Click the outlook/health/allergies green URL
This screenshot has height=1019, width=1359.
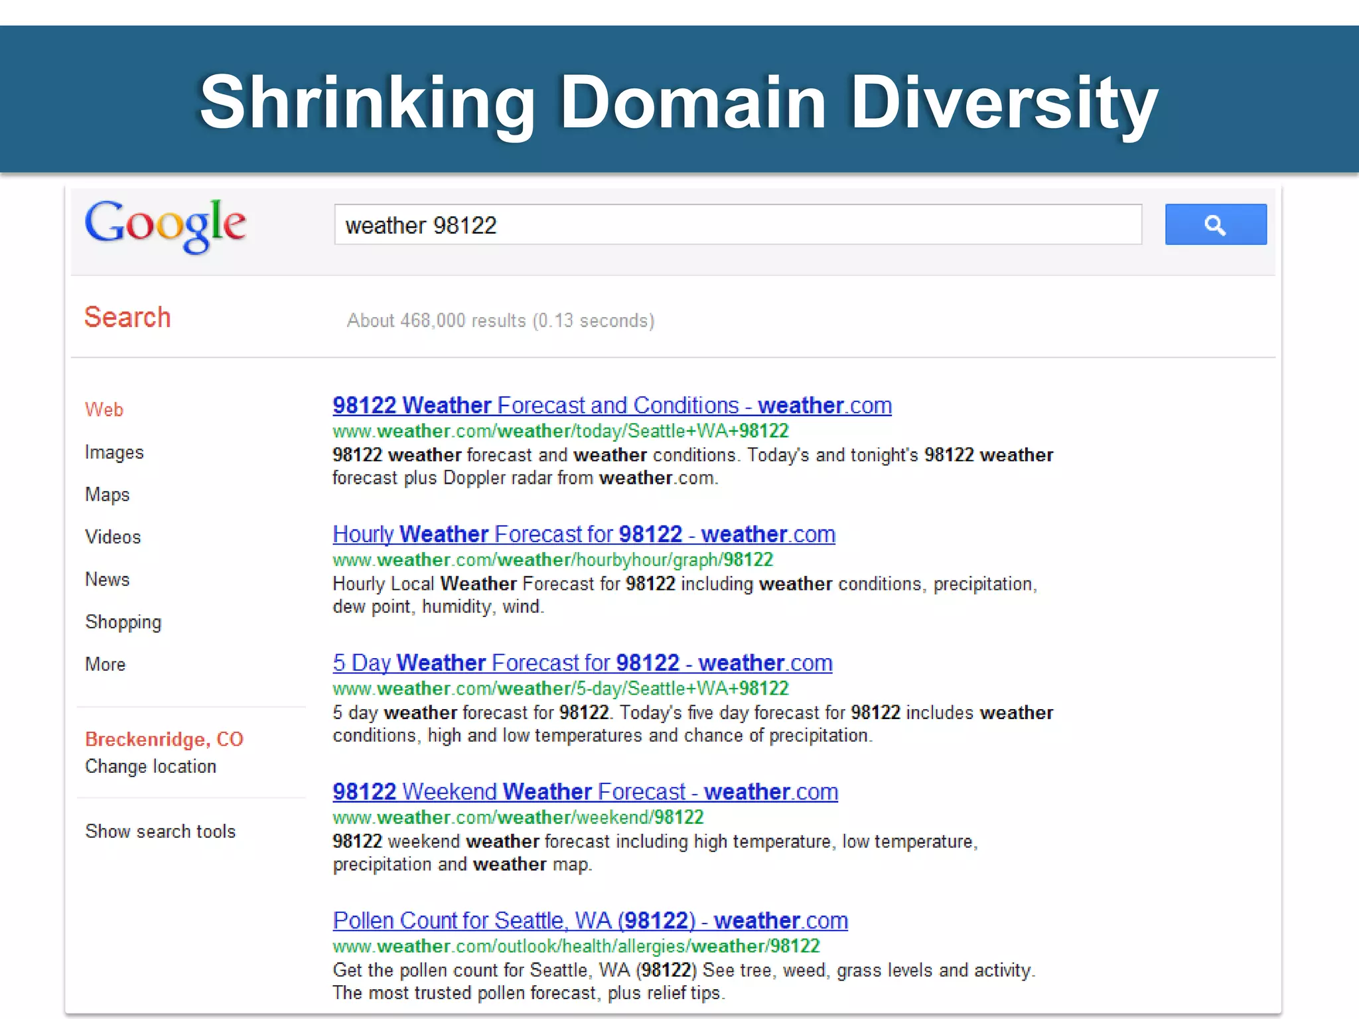coord(577,946)
